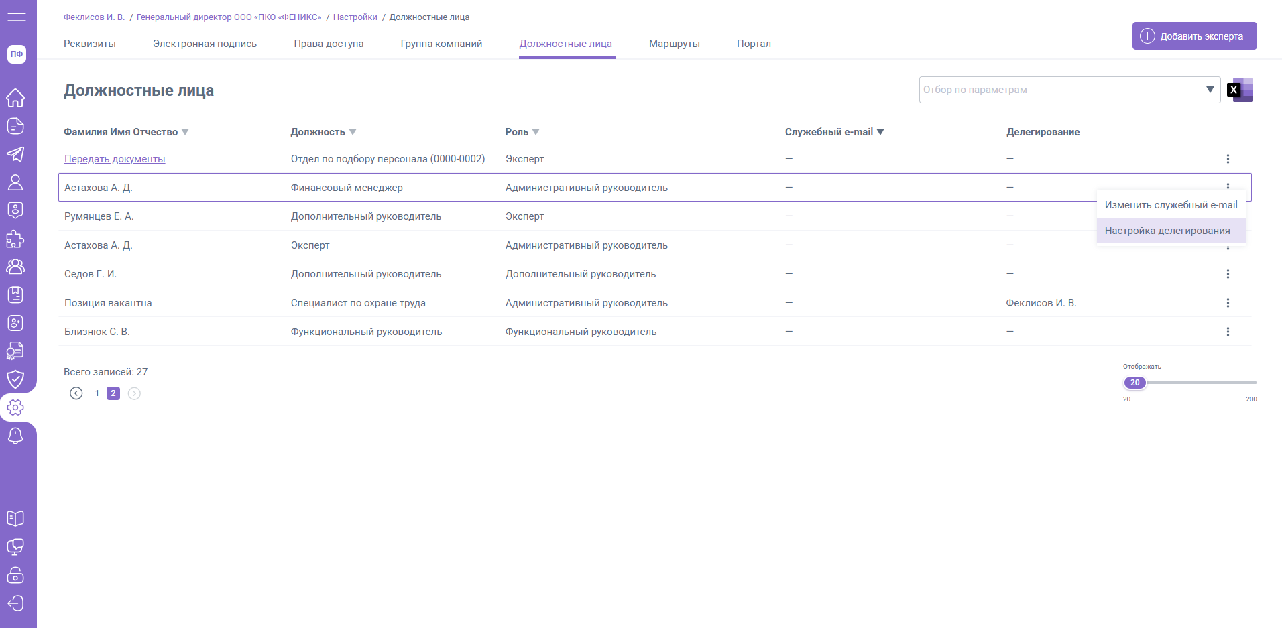Open the notifications bell icon
This screenshot has width=1282, height=628.
click(15, 436)
